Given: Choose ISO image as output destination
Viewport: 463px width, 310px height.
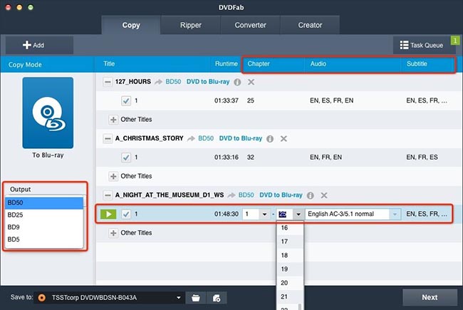Looking at the screenshot, I should point(217,298).
